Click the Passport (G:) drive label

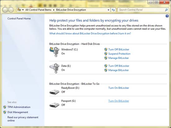(68, 101)
